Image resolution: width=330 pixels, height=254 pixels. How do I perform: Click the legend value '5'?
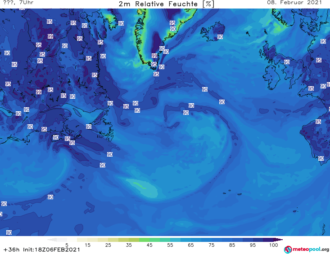67,245
